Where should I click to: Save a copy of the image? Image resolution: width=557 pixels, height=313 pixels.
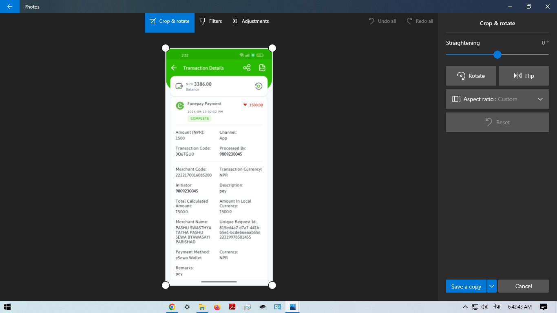tap(466, 287)
